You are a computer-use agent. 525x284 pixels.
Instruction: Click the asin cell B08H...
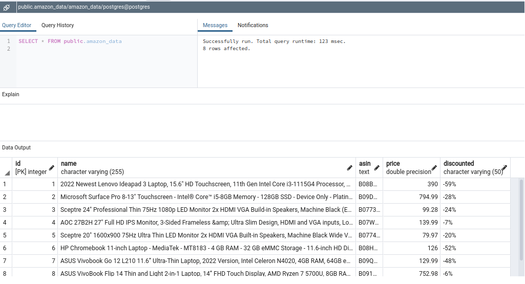tap(369, 248)
